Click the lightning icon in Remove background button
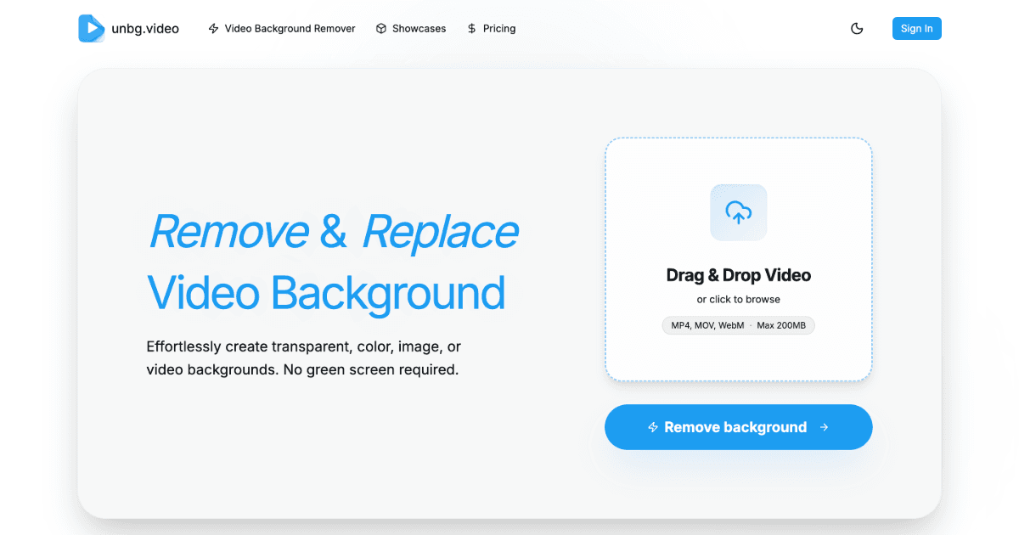This screenshot has width=1019, height=535. 653,427
